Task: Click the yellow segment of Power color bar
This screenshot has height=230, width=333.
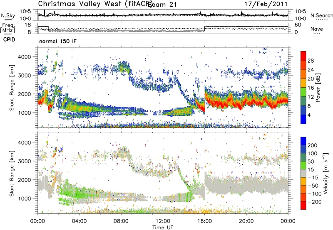Action: [x=303, y=83]
